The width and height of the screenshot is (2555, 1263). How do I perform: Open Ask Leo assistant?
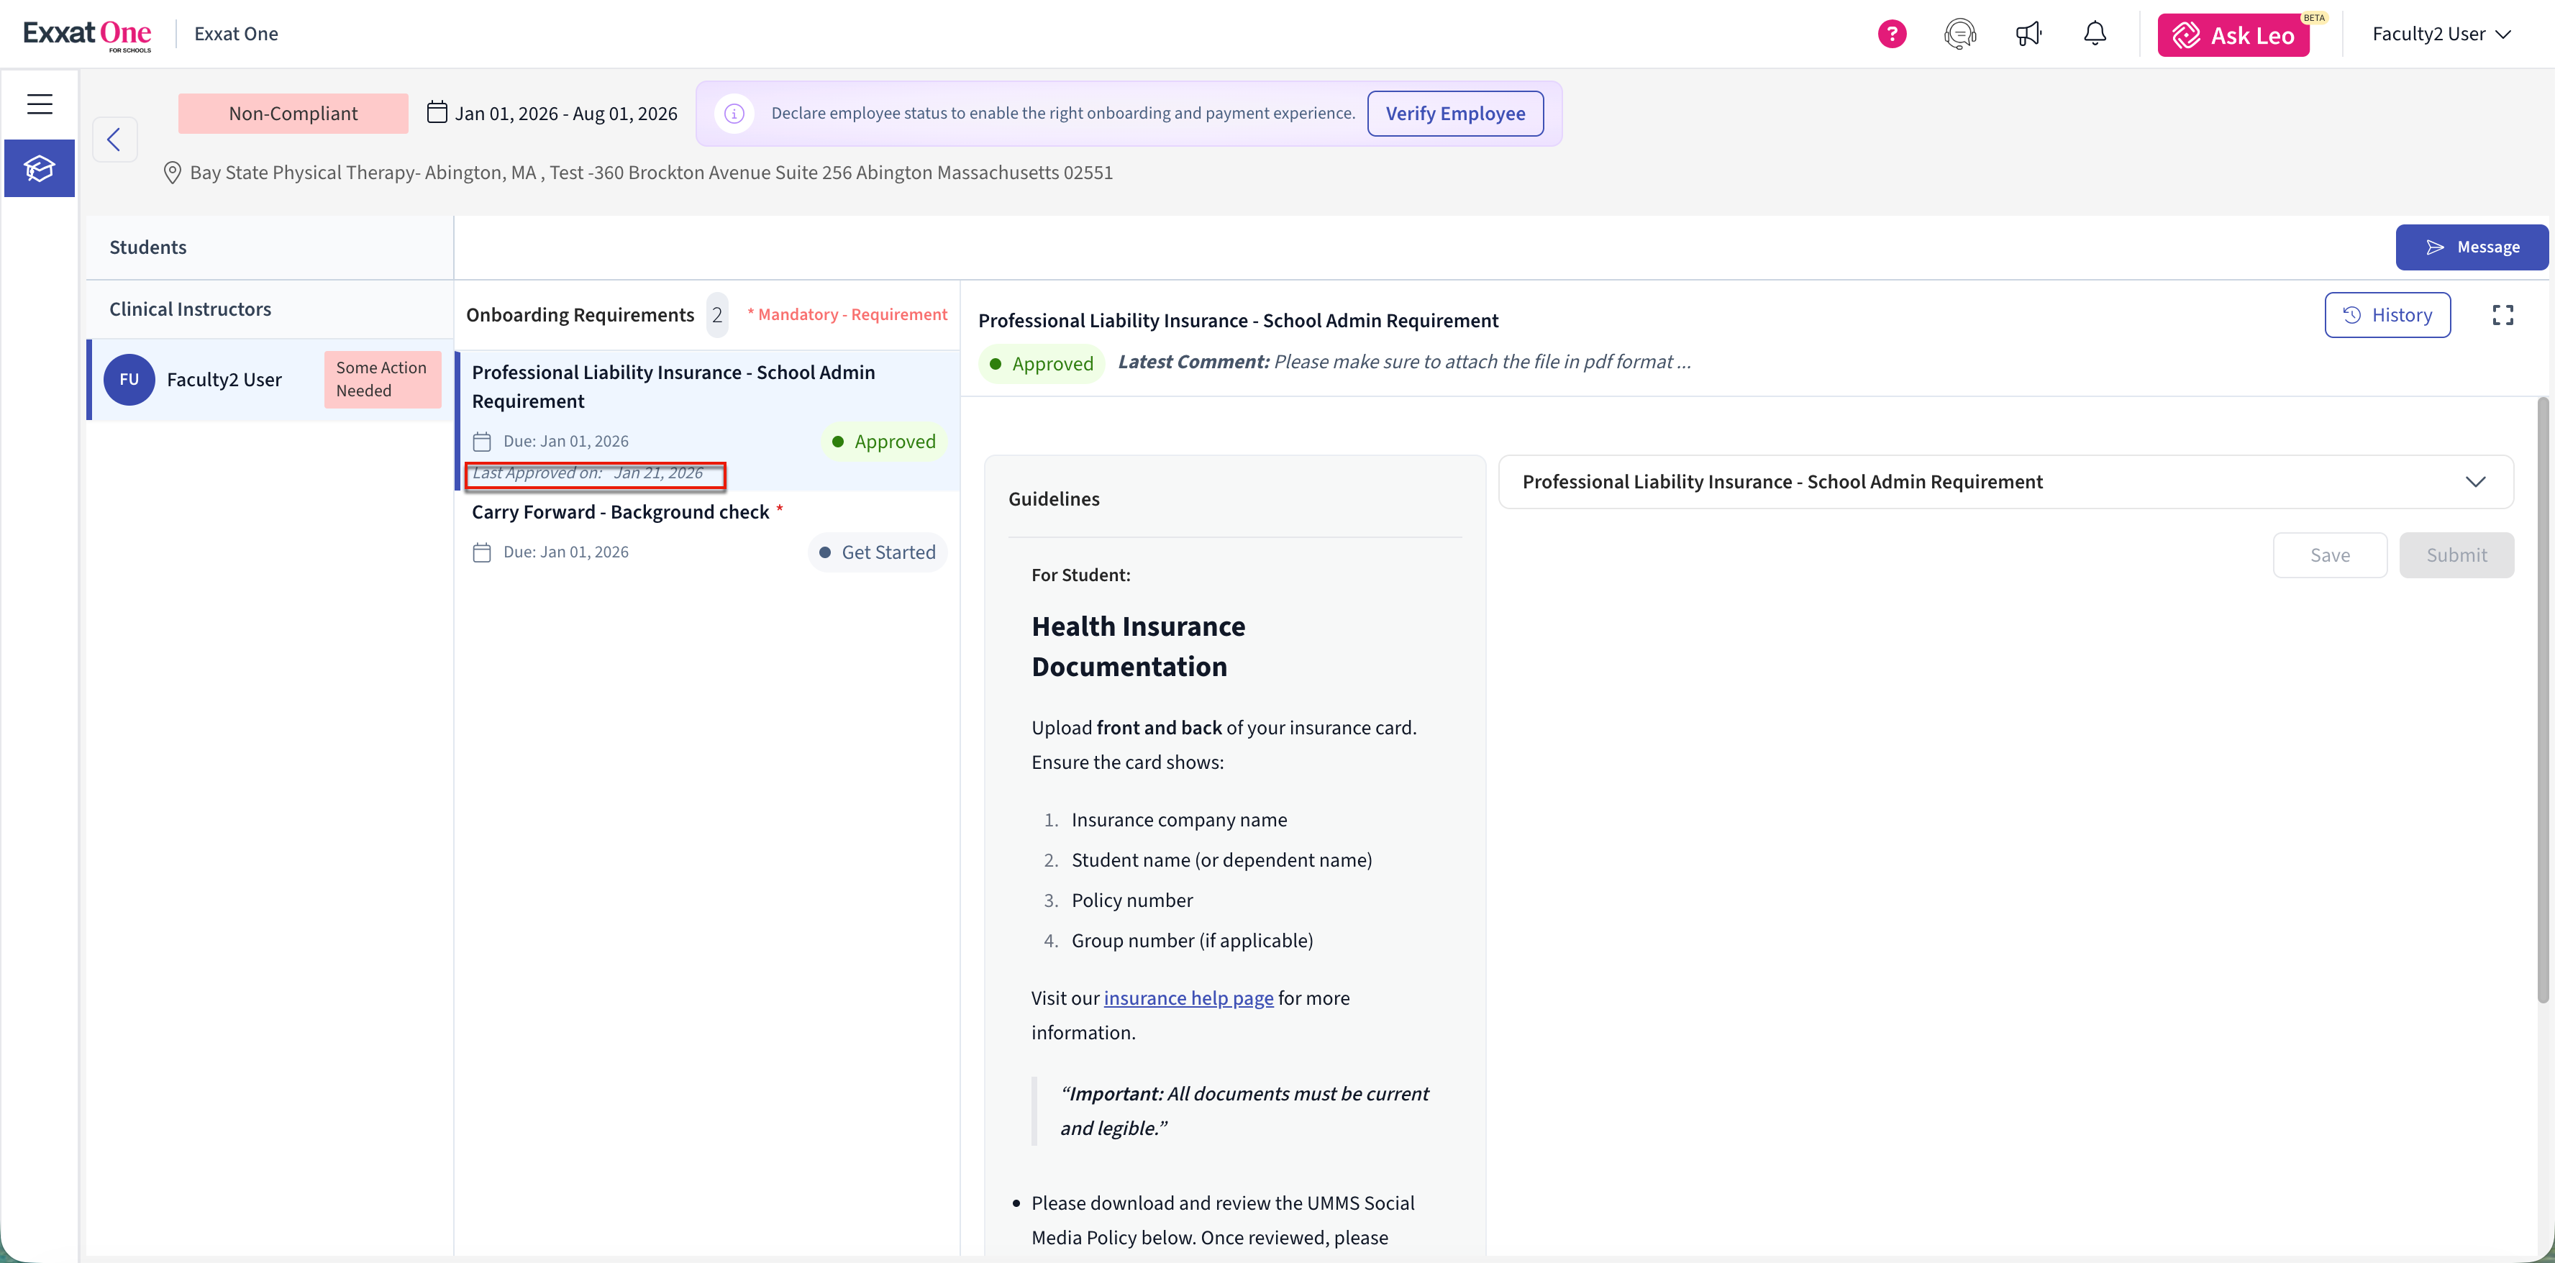[2233, 36]
